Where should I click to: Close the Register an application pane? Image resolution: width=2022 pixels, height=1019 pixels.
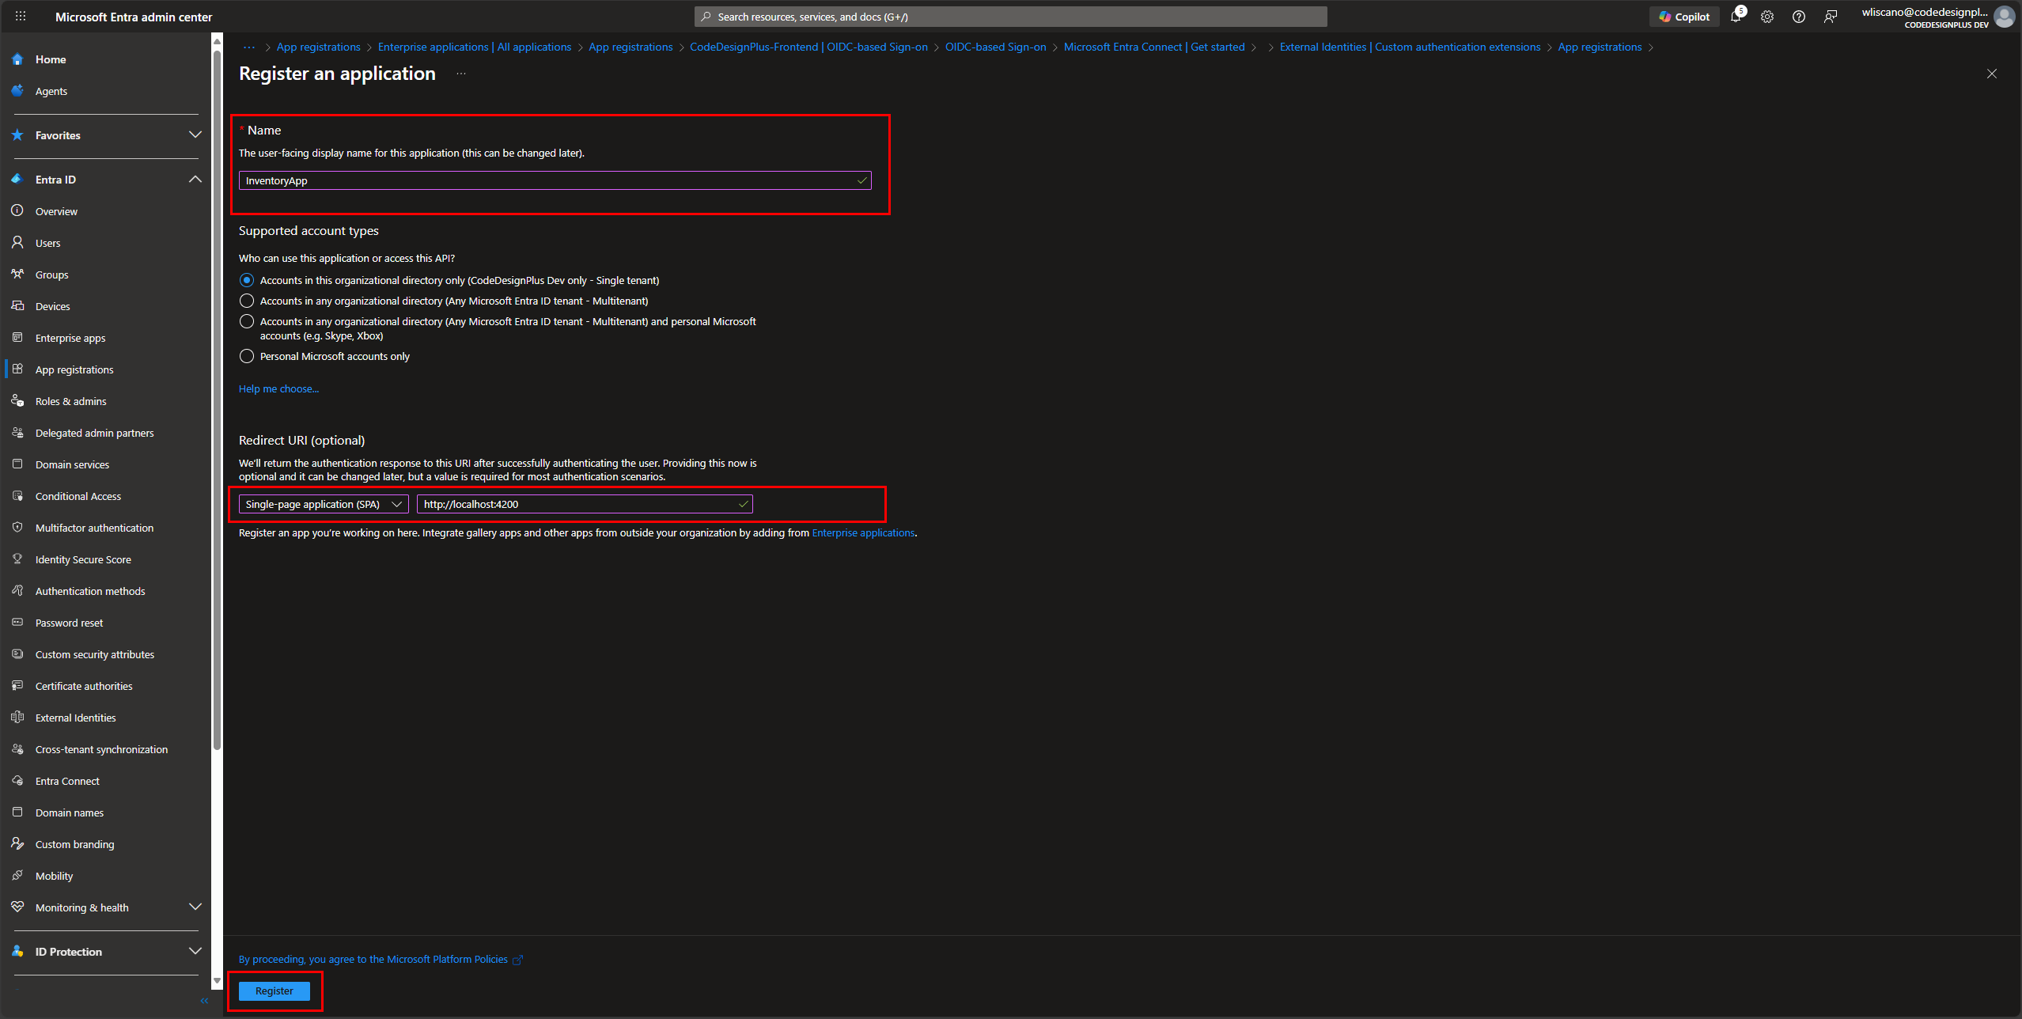[1991, 74]
